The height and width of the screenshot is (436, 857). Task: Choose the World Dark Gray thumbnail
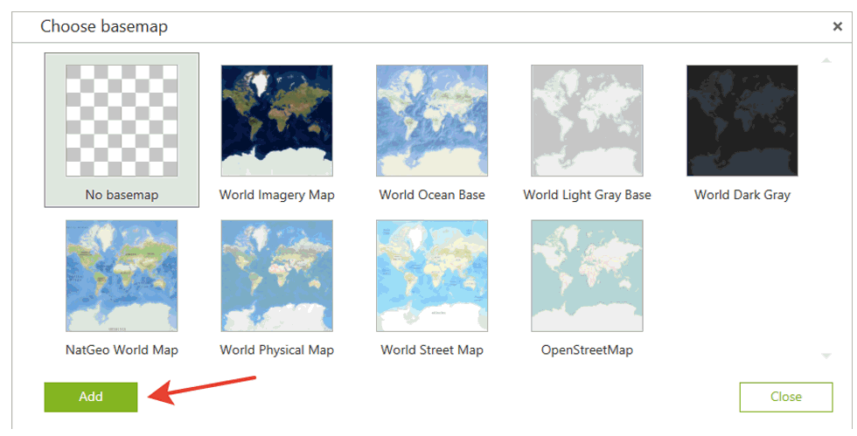[x=742, y=121]
